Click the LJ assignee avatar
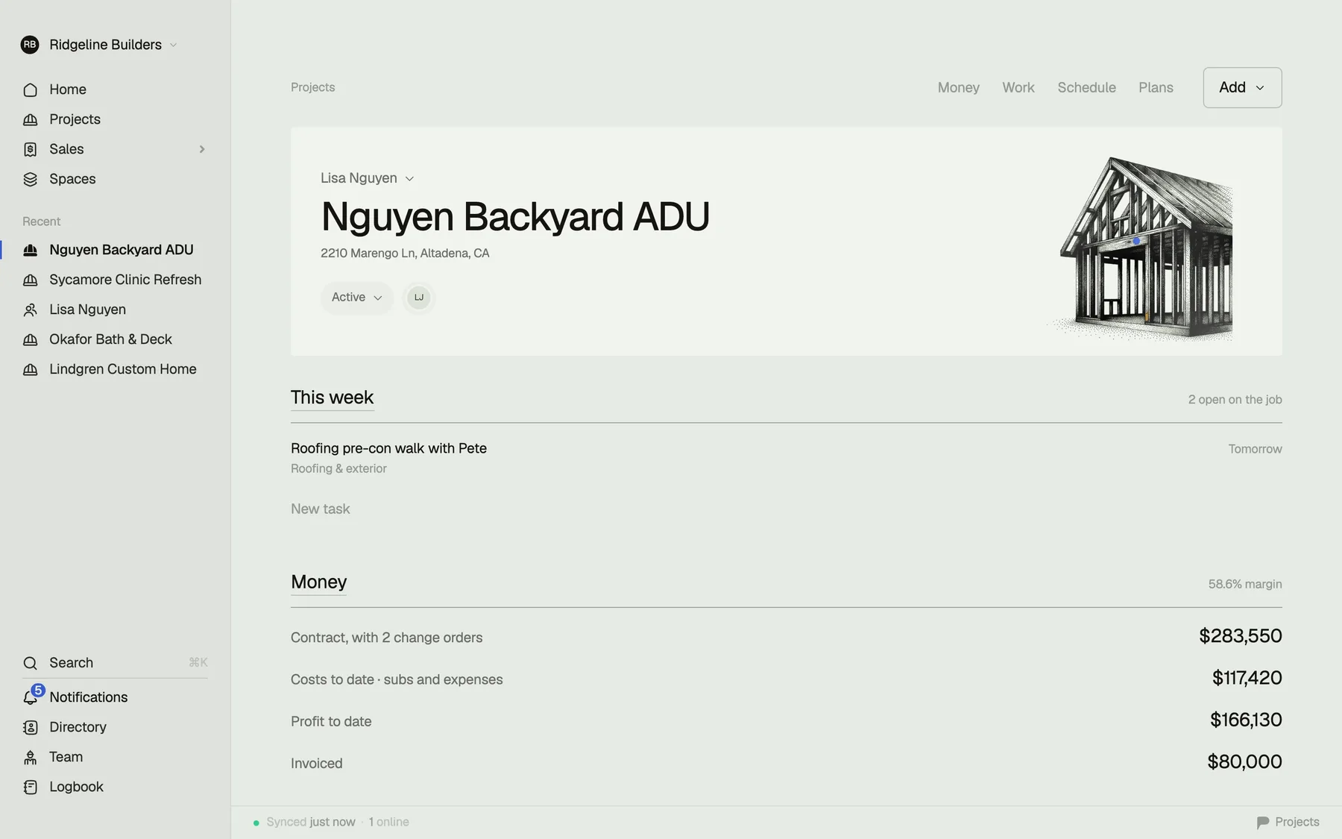Image resolution: width=1342 pixels, height=839 pixels. tap(418, 298)
